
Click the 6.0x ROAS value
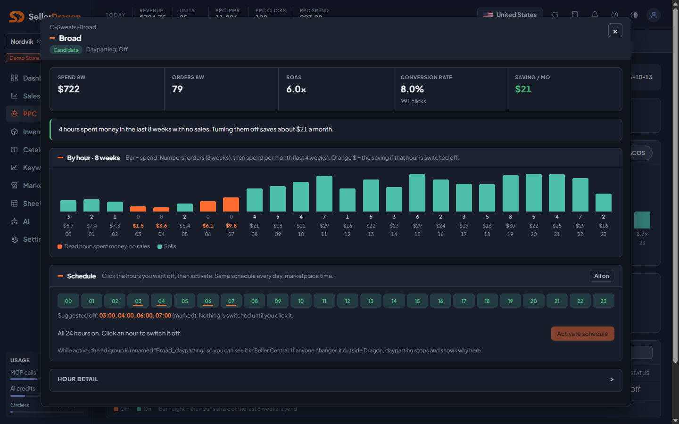(x=296, y=89)
